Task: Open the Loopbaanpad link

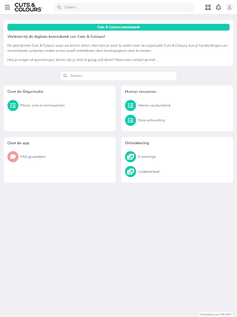Action: click(149, 172)
